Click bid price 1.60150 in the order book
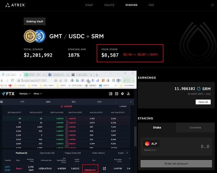 (60, 119)
